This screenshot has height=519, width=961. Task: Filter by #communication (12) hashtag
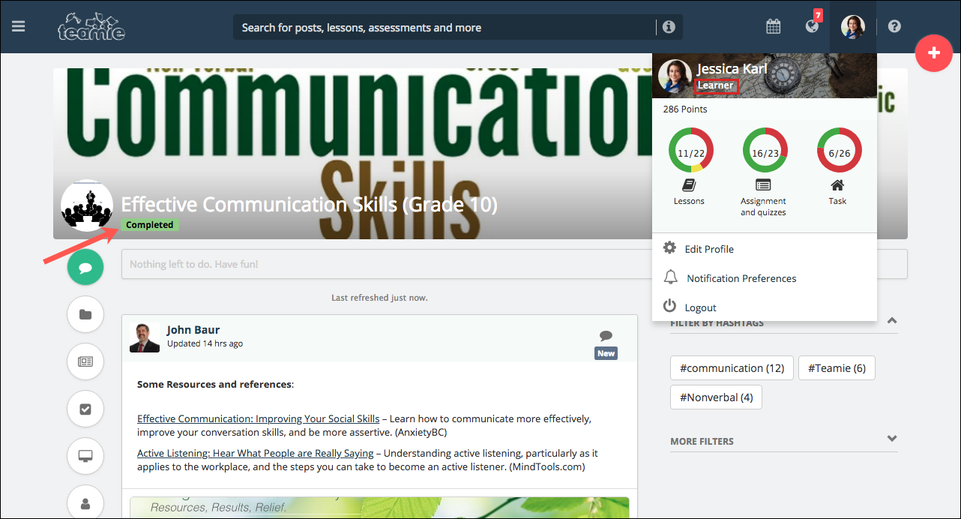pos(732,368)
